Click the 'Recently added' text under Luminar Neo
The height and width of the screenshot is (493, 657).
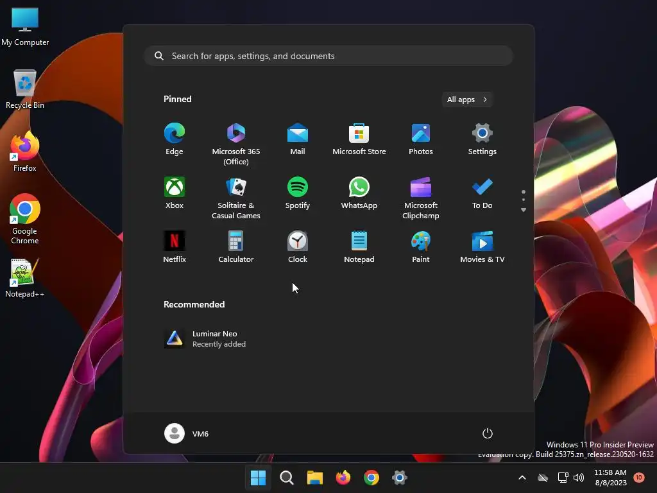click(x=219, y=344)
